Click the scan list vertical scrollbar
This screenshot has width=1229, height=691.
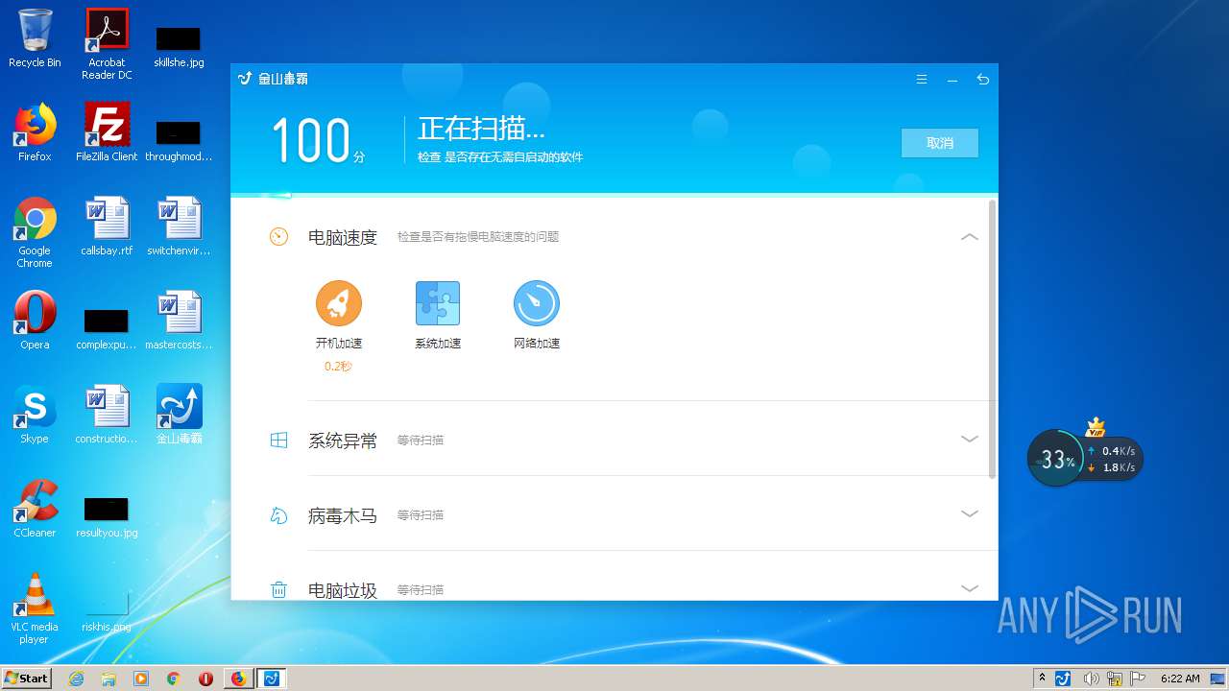click(992, 338)
